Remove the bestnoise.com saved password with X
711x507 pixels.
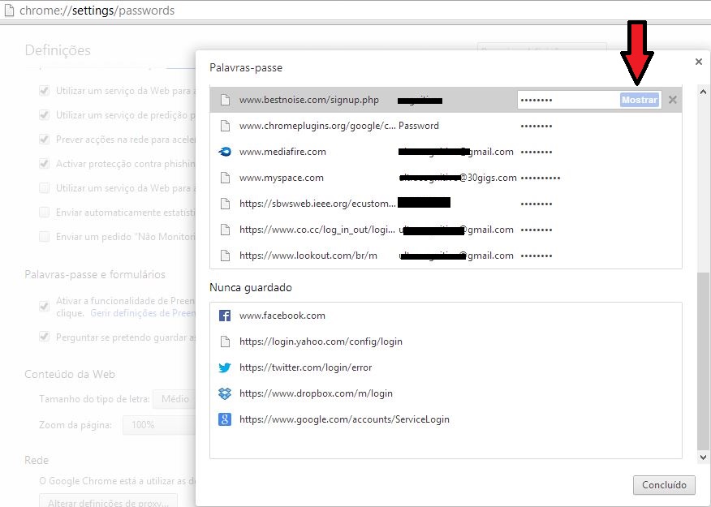(673, 100)
